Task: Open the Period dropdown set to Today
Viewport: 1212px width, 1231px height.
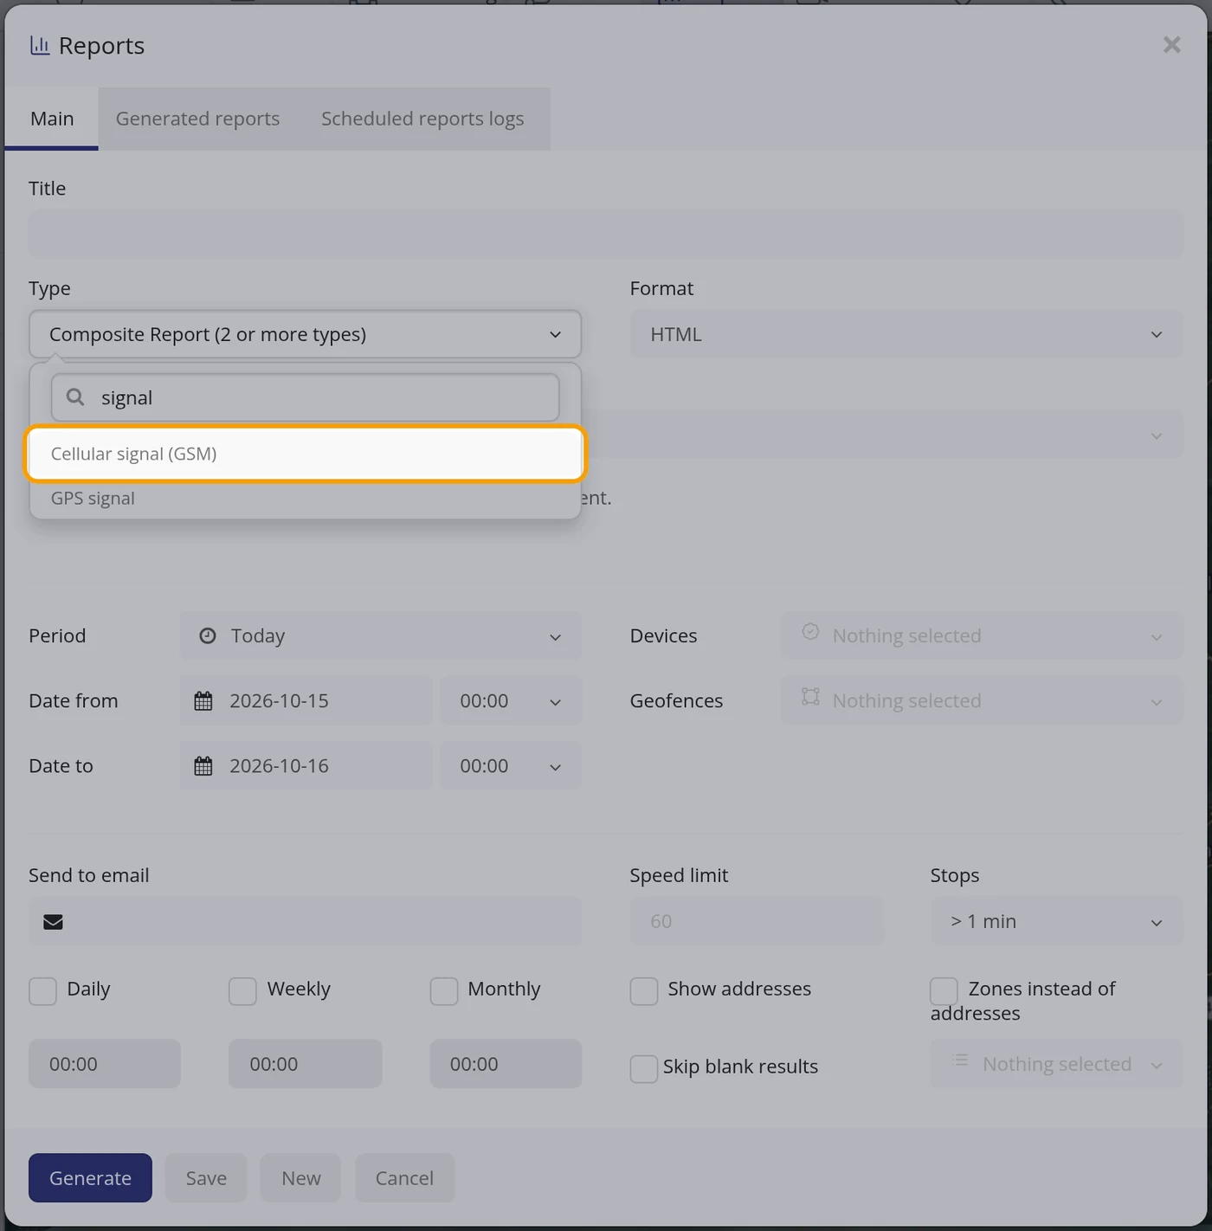Action: (381, 636)
